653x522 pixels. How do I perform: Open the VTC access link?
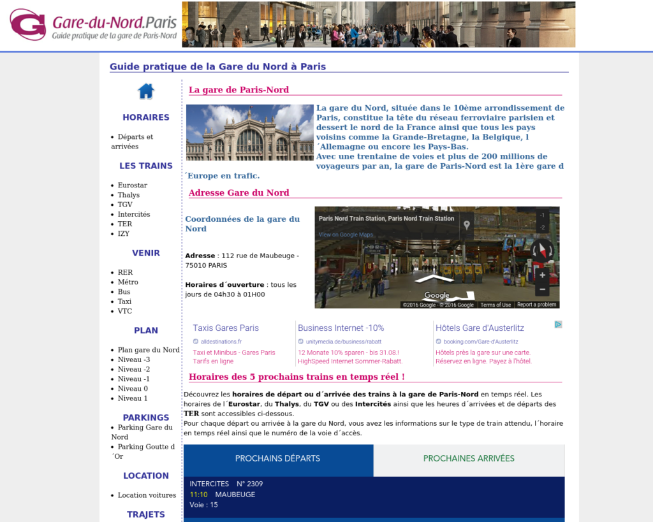tap(125, 311)
